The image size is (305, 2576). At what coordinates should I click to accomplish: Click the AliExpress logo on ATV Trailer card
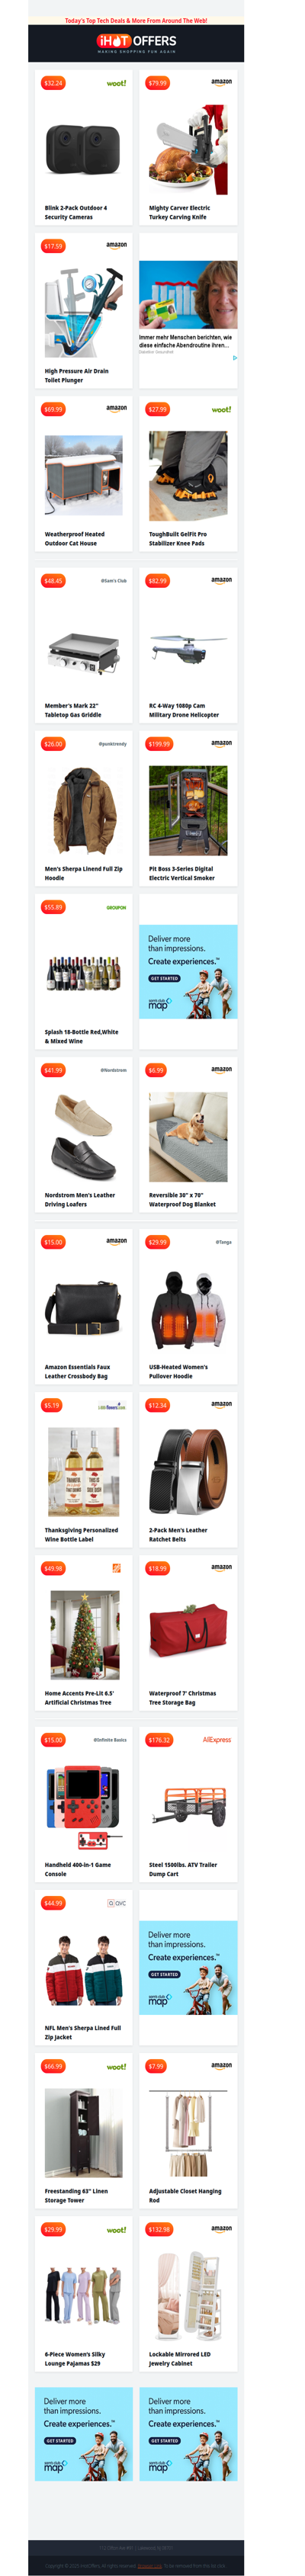pos(217,1739)
